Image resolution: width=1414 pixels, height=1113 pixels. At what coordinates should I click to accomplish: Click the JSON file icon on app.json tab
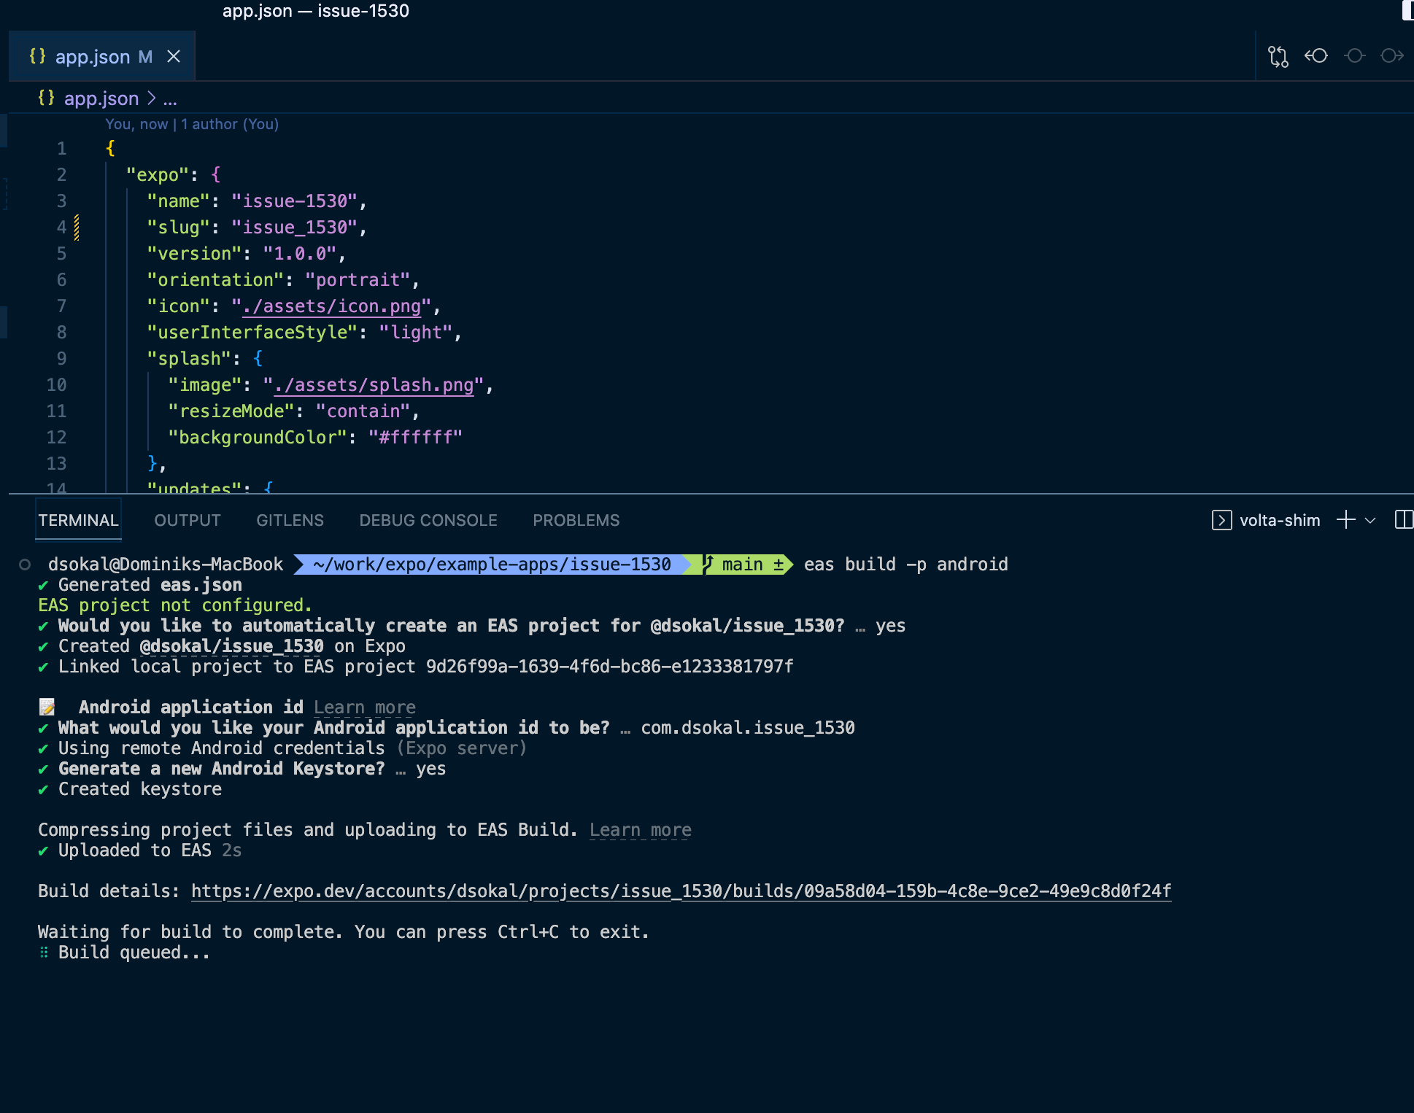point(39,56)
